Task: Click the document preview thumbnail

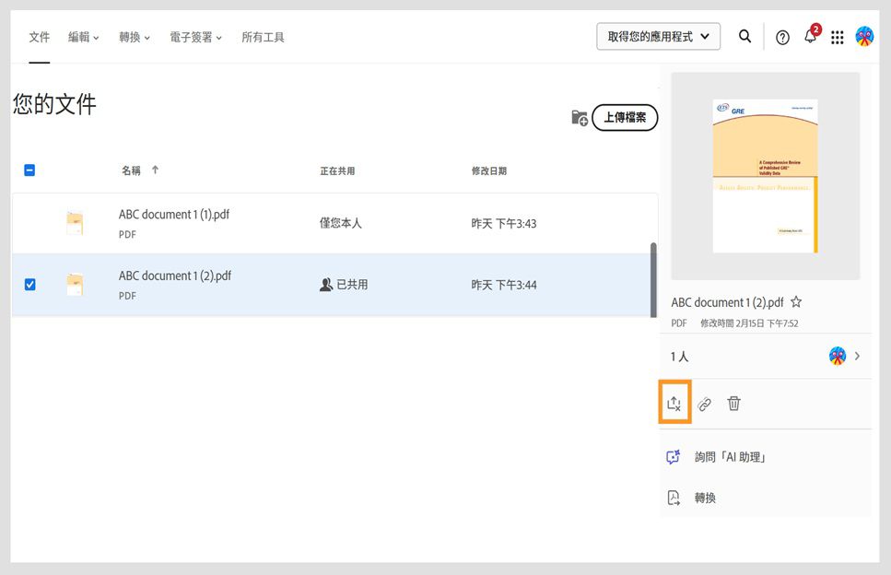Action: point(765,175)
